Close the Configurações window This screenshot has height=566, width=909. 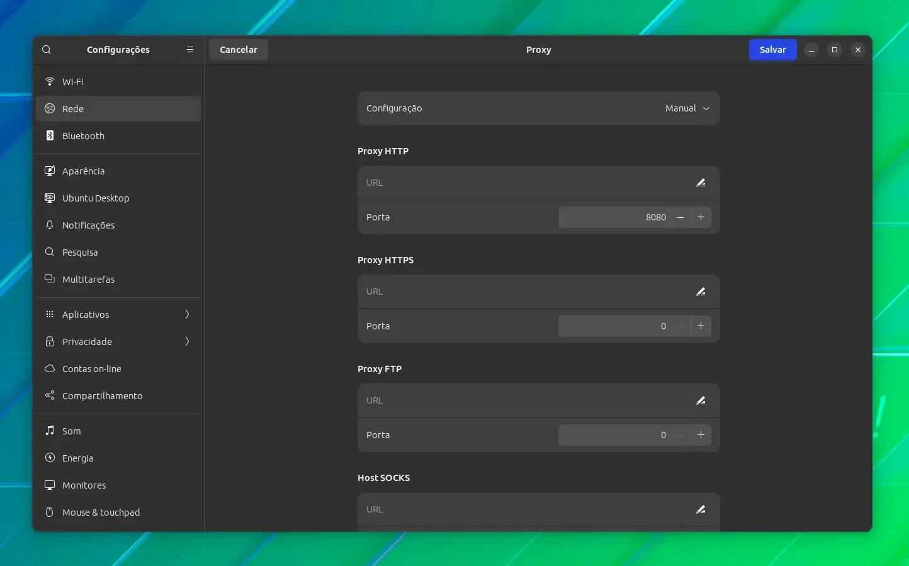pyautogui.click(x=858, y=50)
